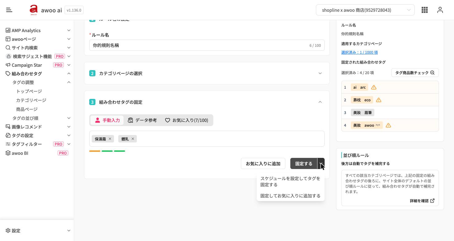454x241 pixels.
Task: Click the お気に入りに追加 button
Action: pos(263,163)
